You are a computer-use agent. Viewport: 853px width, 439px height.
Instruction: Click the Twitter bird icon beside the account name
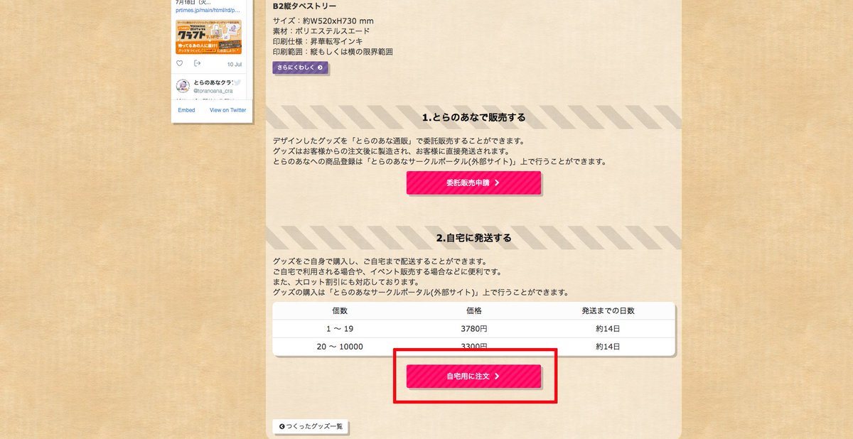(237, 82)
